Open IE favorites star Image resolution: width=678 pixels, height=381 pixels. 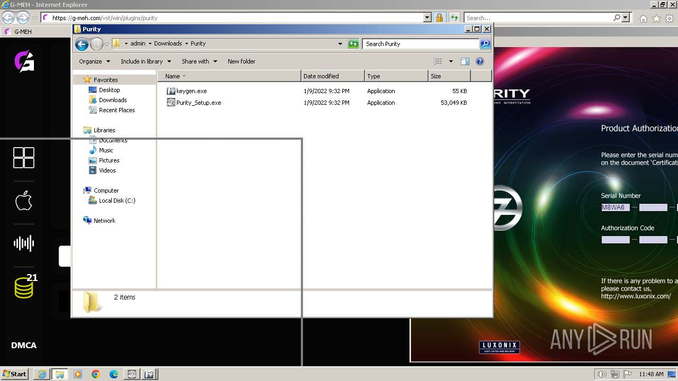coord(656,19)
